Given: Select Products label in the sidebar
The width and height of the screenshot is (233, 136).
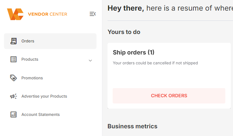Looking at the screenshot, I should point(30,59).
